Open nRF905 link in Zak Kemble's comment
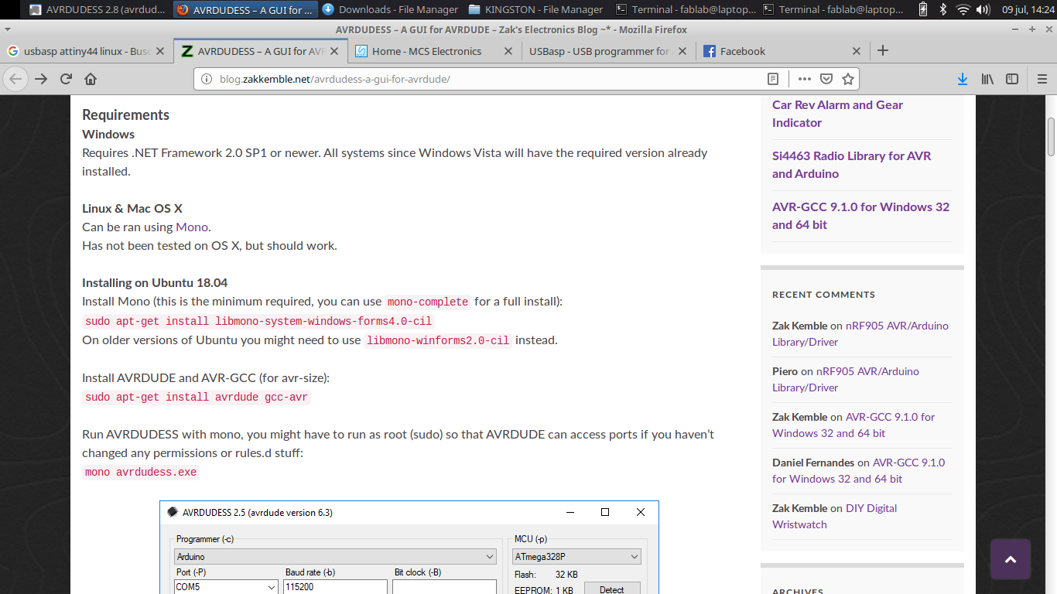1057x594 pixels. 860,333
